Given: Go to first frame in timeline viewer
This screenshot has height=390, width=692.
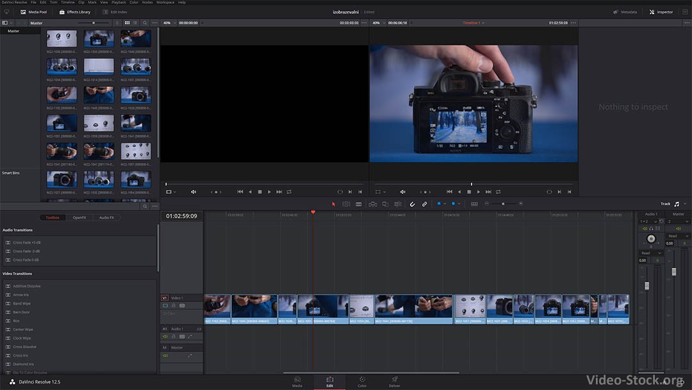Looking at the screenshot, I should [449, 192].
